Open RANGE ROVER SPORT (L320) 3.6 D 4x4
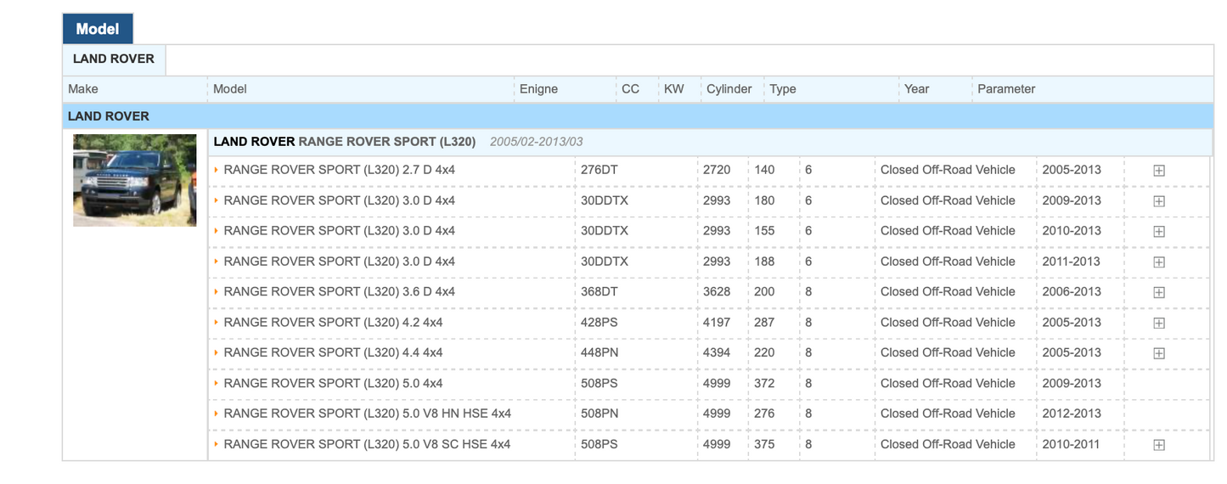Image resolution: width=1227 pixels, height=484 pixels. pyautogui.click(x=340, y=292)
